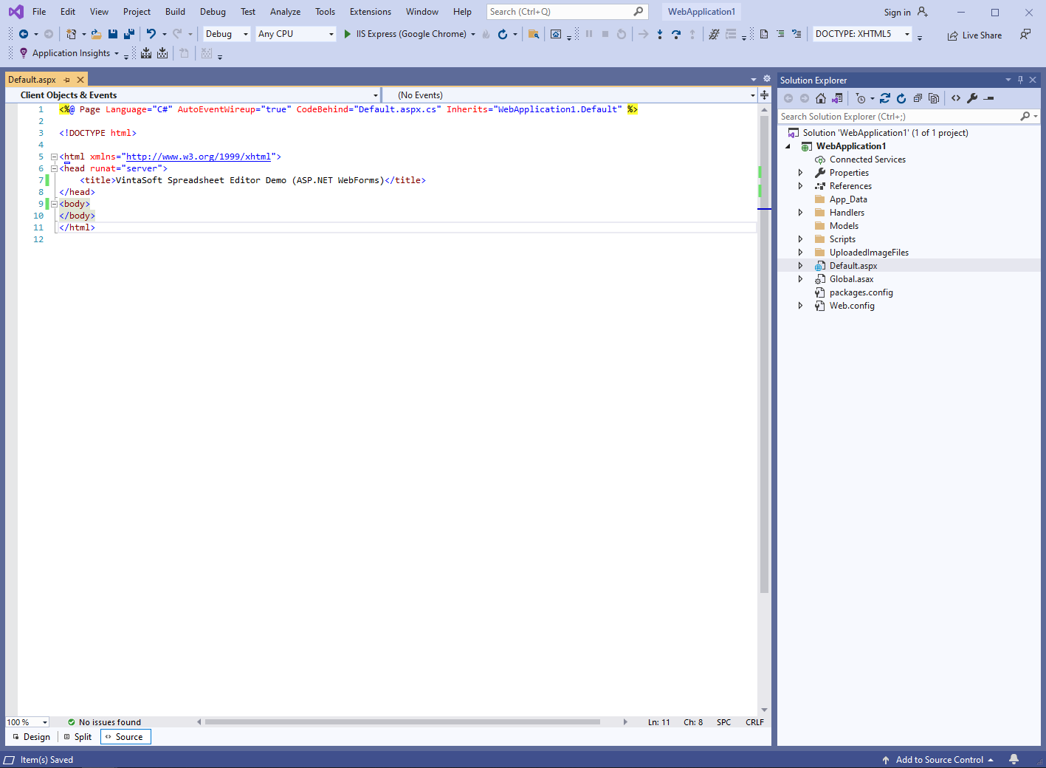Expand the References node
This screenshot has width=1046, height=768.
800,186
